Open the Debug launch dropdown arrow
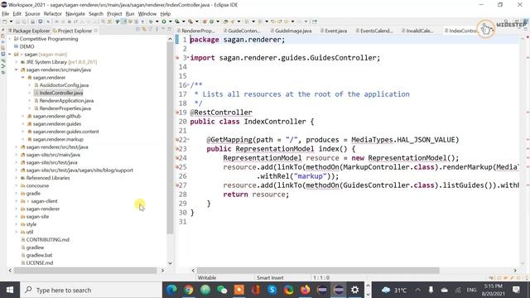Viewport: 530px width, 298px height. (x=157, y=22)
